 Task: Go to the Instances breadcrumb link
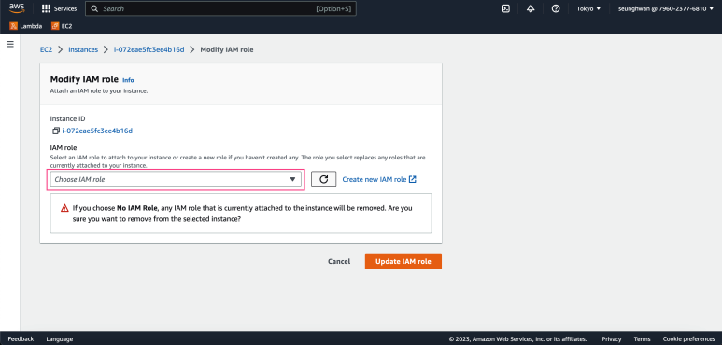click(x=83, y=49)
